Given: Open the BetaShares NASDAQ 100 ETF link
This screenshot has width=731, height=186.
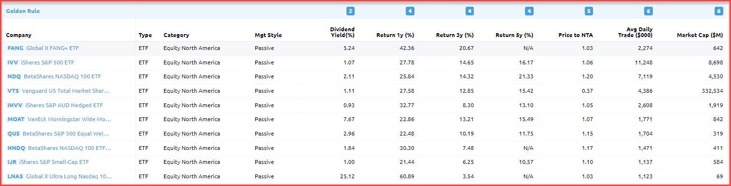Looking at the screenshot, I should point(62,76).
